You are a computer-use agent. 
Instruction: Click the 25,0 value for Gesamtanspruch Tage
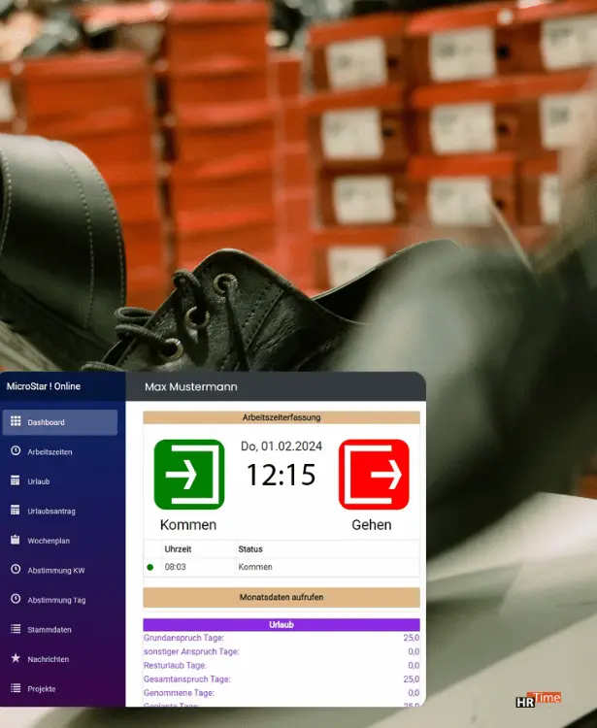(412, 679)
